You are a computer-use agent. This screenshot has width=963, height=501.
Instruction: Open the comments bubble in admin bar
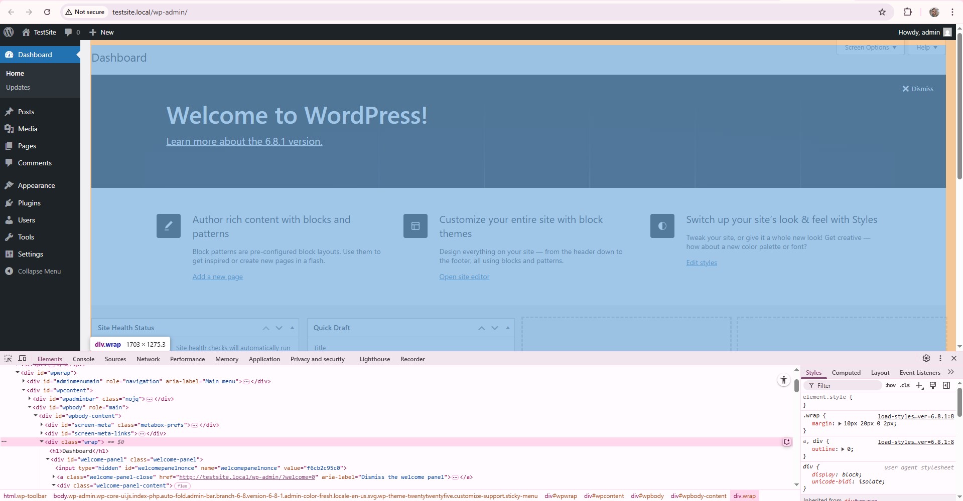(68, 32)
